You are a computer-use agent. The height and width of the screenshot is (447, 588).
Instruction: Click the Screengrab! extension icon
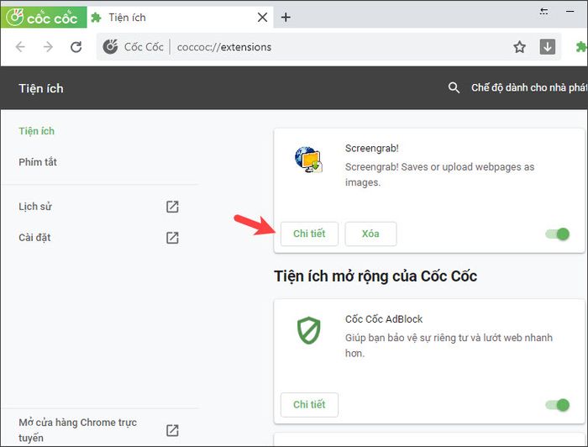click(x=308, y=160)
